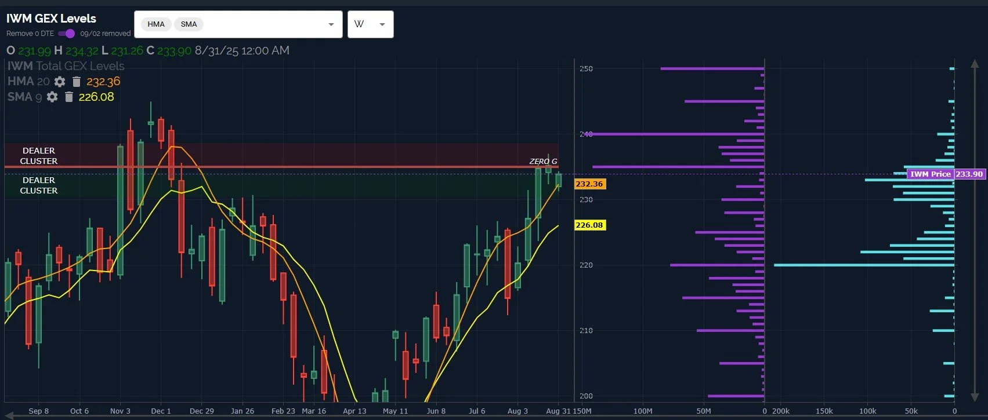This screenshot has height=420, width=988.
Task: Open settings gear for HMA 20 indicator
Action: point(60,82)
